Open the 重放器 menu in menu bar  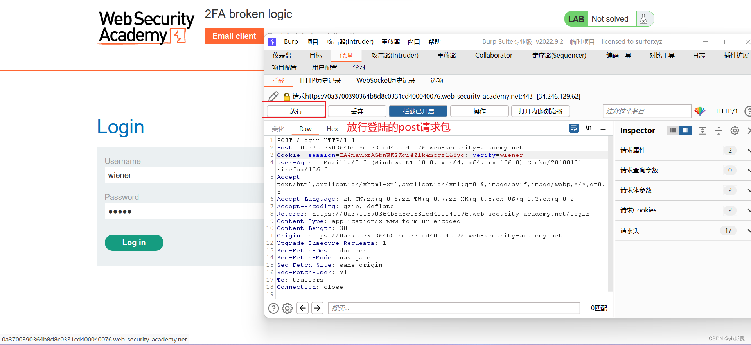391,42
